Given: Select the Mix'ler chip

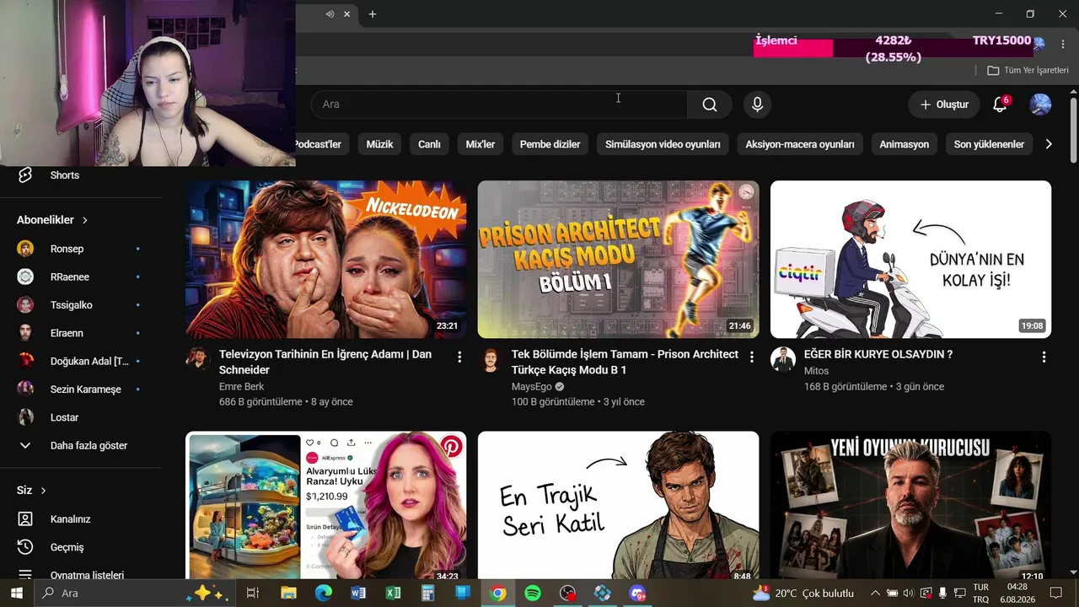Looking at the screenshot, I should point(480,144).
